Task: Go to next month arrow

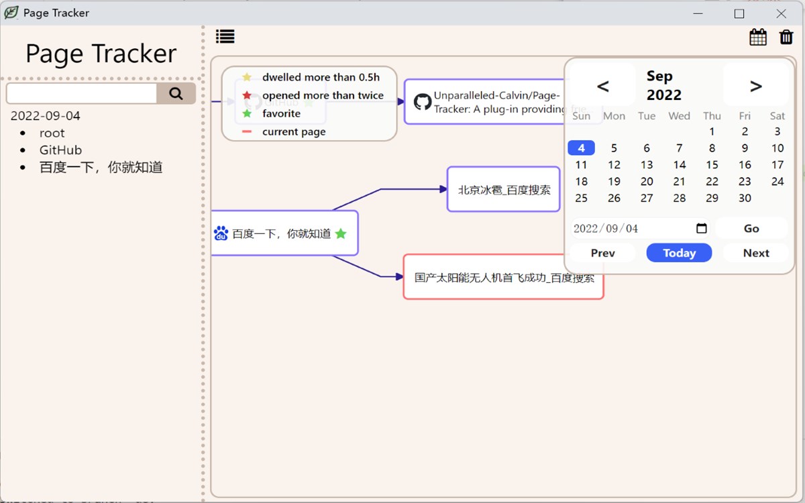Action: point(756,85)
